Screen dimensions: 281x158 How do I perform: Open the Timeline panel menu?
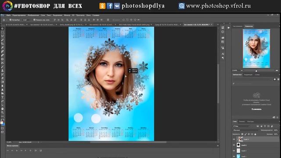(218, 146)
